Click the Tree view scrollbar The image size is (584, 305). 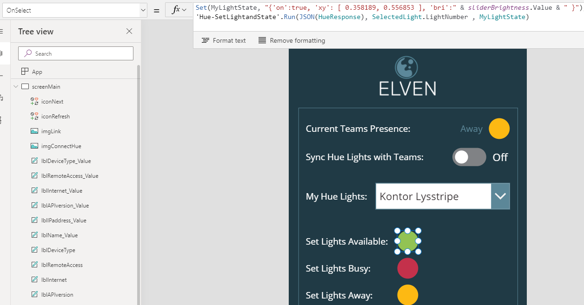pyautogui.click(x=138, y=185)
